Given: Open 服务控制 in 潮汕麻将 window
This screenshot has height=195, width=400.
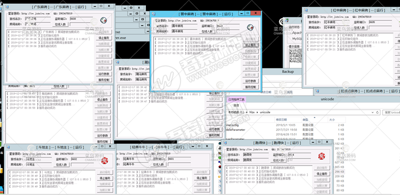Looking at the screenshot, I should coord(214,135).
